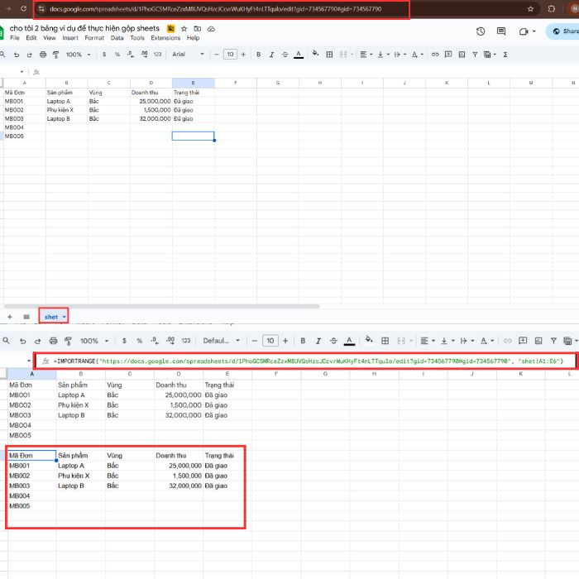Reload the page in the browser
The height and width of the screenshot is (579, 579).
(x=24, y=8)
